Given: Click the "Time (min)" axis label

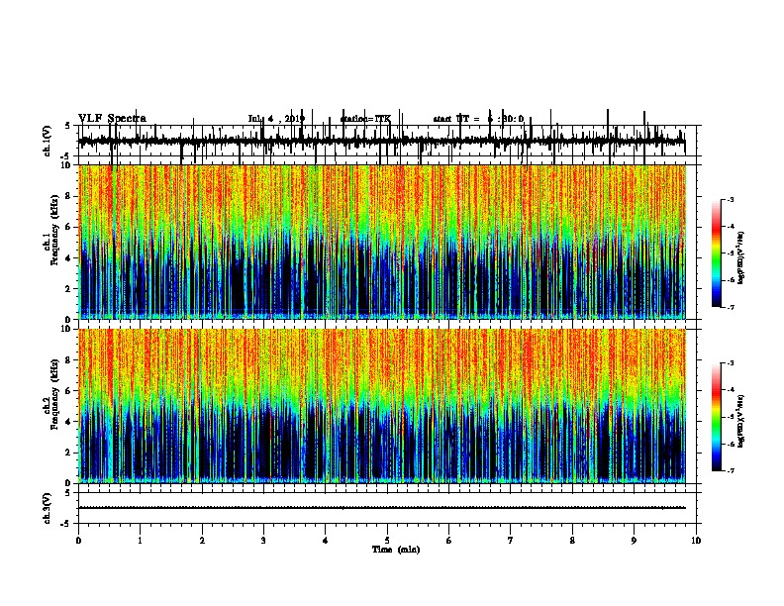Looking at the screenshot, I should [x=396, y=550].
